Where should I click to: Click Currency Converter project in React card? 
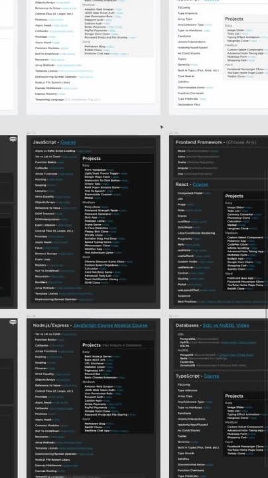(x=240, y=214)
